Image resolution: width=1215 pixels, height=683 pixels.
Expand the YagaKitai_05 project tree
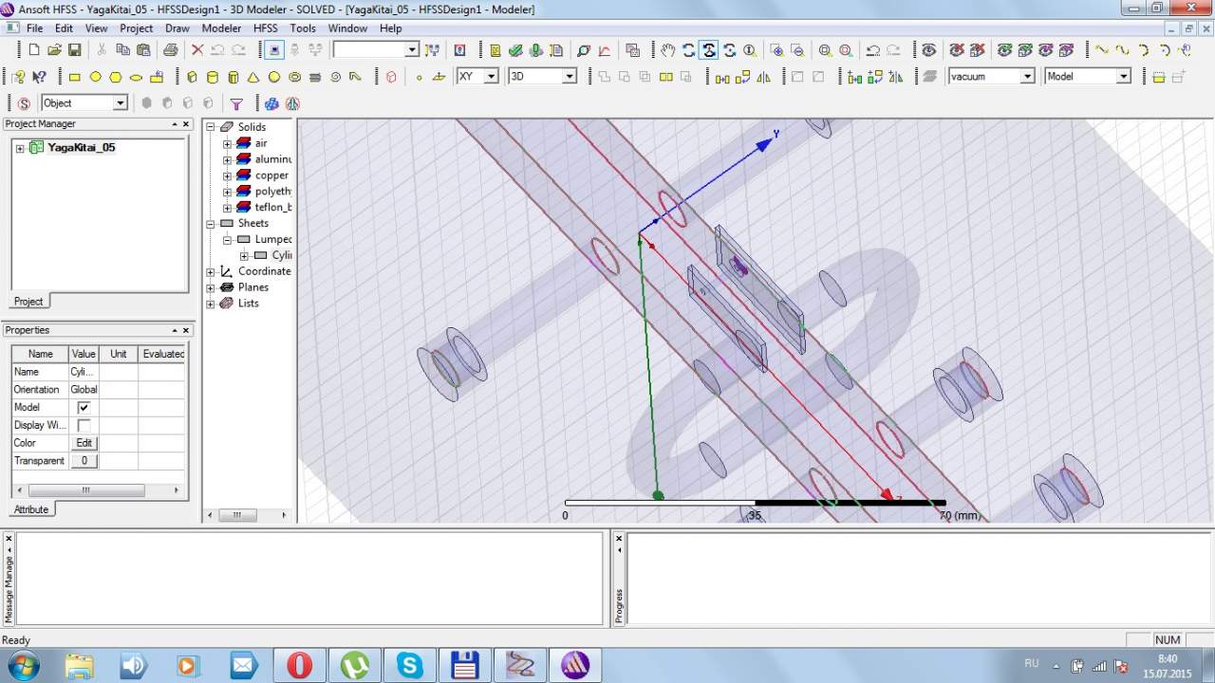pyautogui.click(x=20, y=148)
